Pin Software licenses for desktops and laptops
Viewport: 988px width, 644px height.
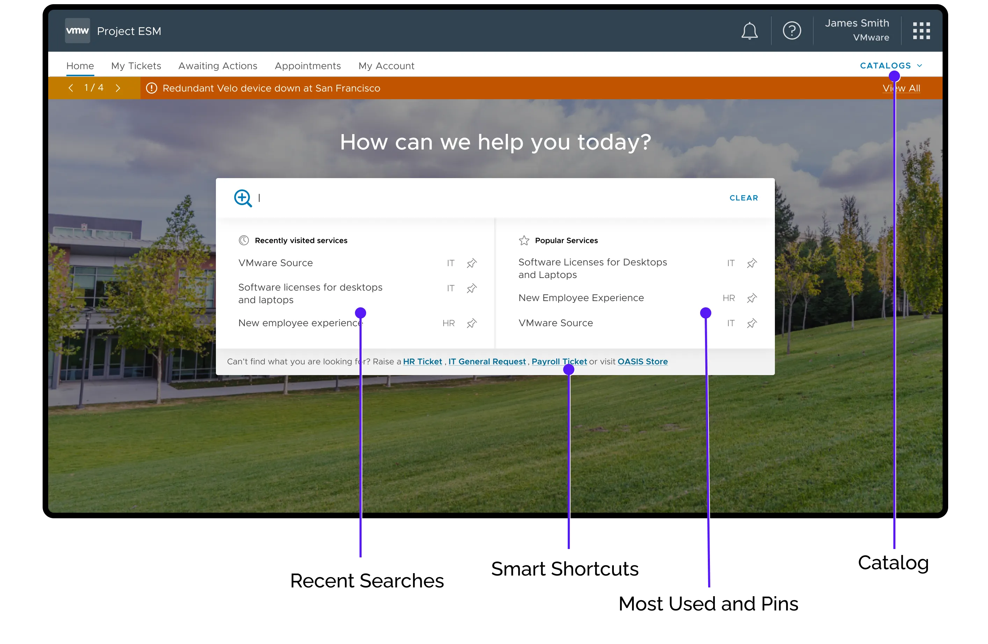coord(472,288)
